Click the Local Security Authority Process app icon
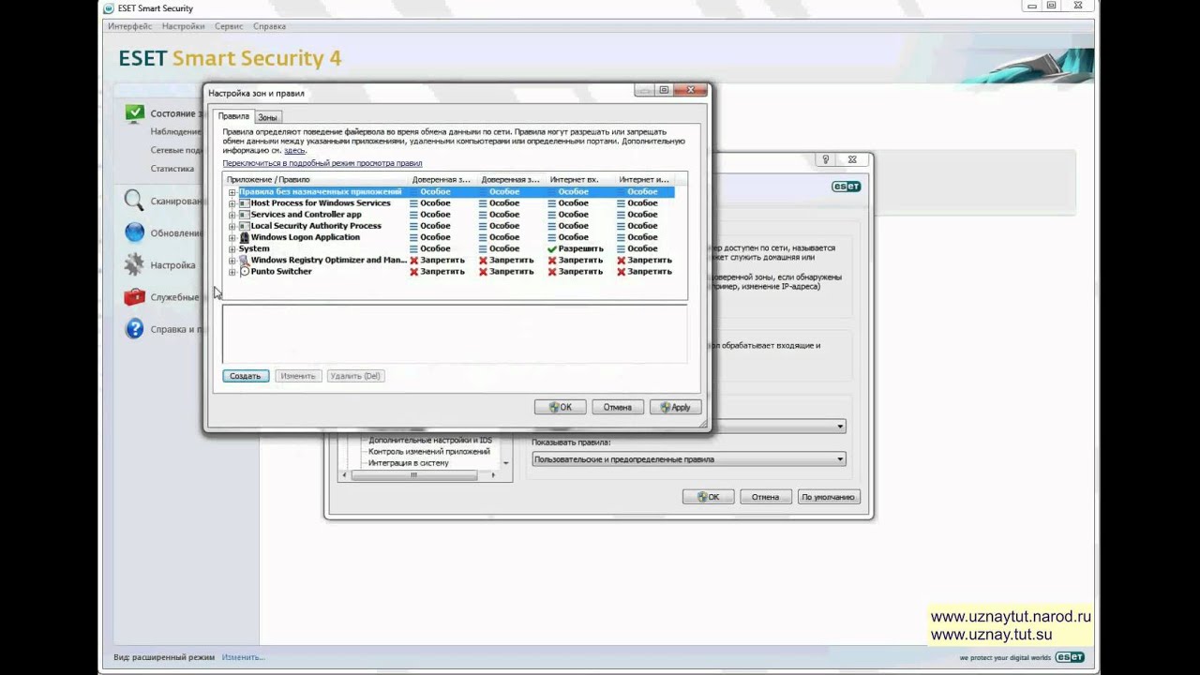 [x=244, y=226]
